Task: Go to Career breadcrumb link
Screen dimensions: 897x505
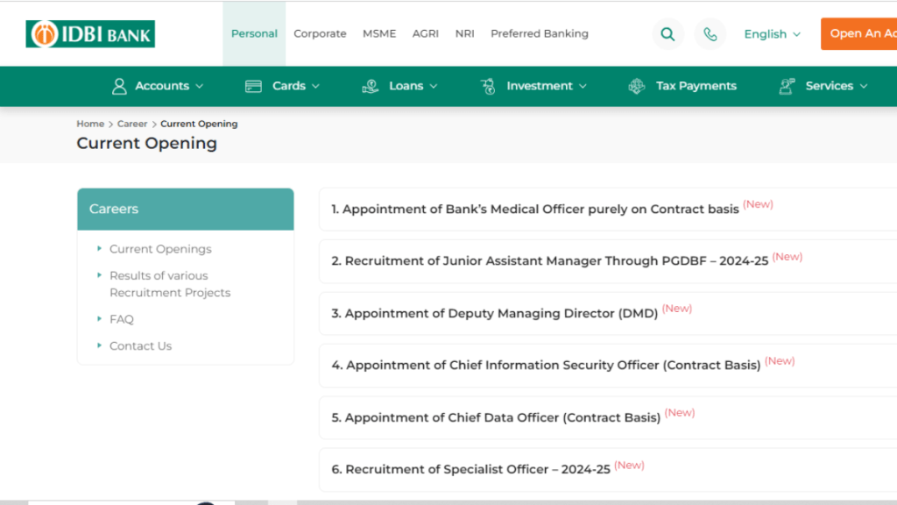Action: pyautogui.click(x=132, y=124)
